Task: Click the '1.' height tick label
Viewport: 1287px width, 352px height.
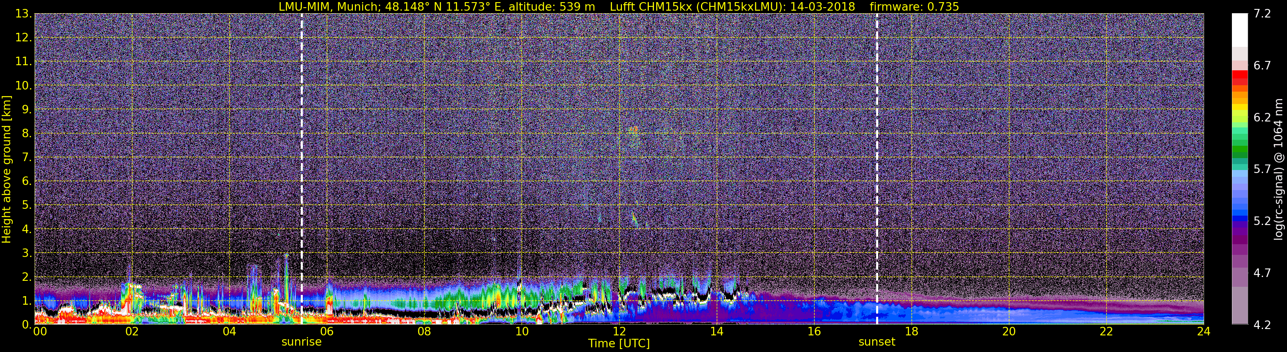Action: [27, 301]
